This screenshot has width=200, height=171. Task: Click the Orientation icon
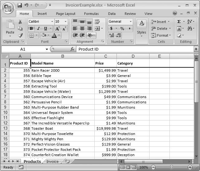click(x=90, y=35)
